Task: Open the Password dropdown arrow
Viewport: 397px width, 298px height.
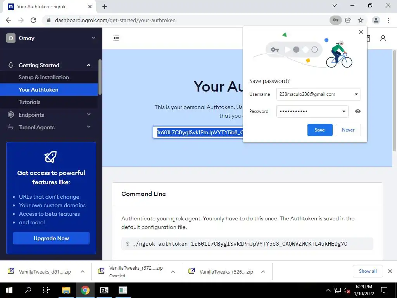Action: tap(344, 111)
